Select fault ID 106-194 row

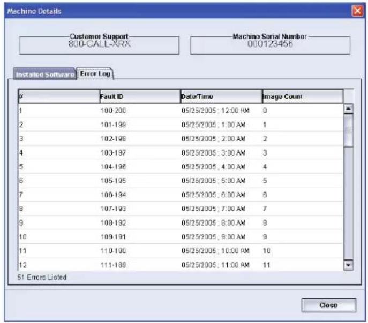pyautogui.click(x=181, y=195)
